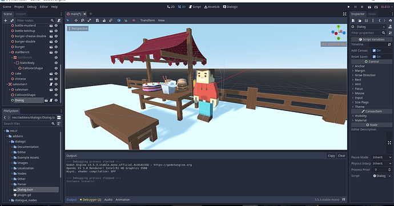Viewport: 394px width, 206px height.
Task: Click the list selectable nodes toolbar icon
Action: [97, 20]
